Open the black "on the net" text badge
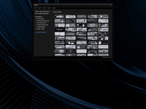 pyautogui.click(x=60, y=30)
